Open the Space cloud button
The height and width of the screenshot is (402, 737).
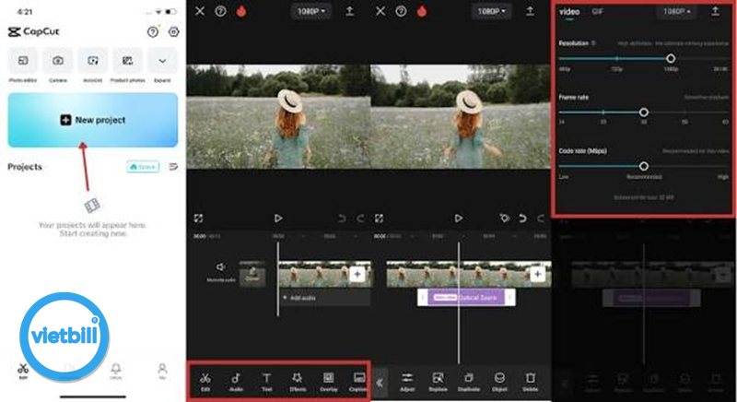click(143, 167)
